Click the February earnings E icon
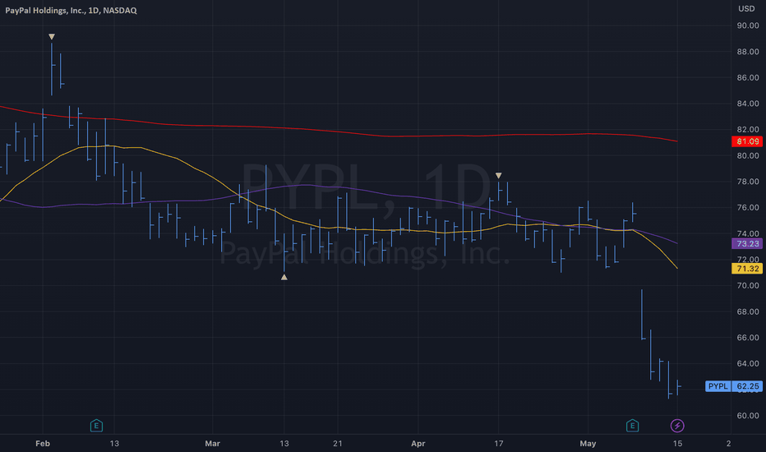The width and height of the screenshot is (766, 452). click(x=96, y=426)
